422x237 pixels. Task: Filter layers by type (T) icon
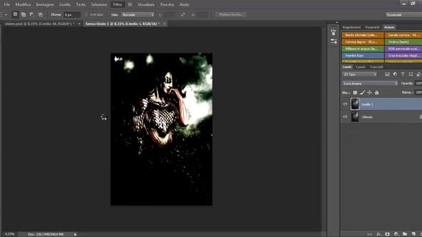tap(403, 74)
